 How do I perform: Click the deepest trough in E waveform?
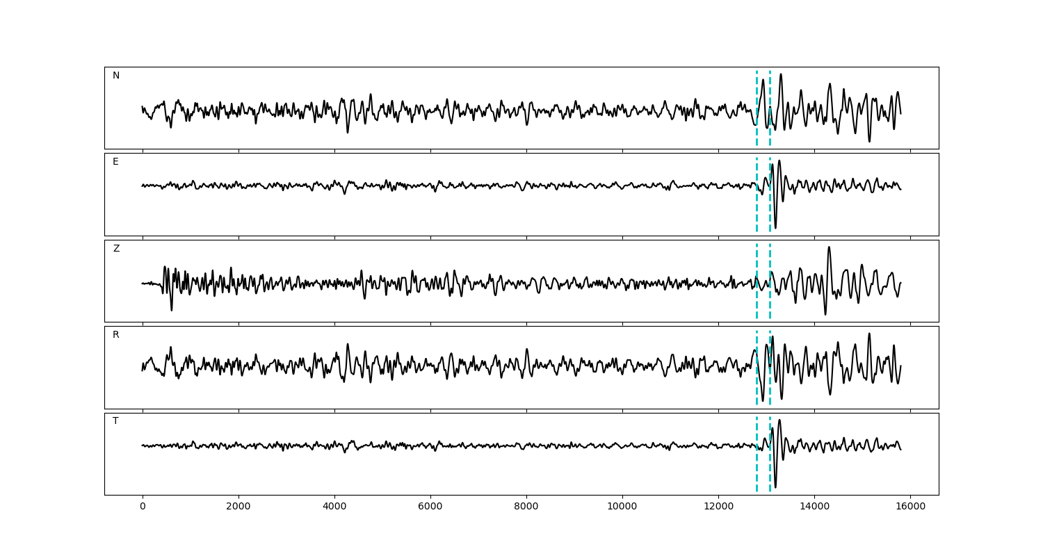coord(775,227)
